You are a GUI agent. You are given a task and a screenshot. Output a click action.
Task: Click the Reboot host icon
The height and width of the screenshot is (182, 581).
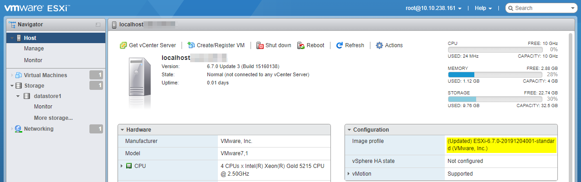301,45
